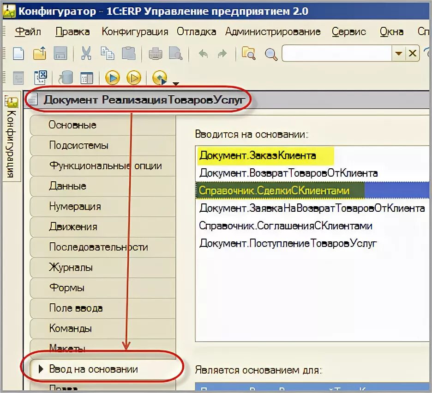
Task: Click the Paste clipboard icon
Action: click(x=128, y=53)
